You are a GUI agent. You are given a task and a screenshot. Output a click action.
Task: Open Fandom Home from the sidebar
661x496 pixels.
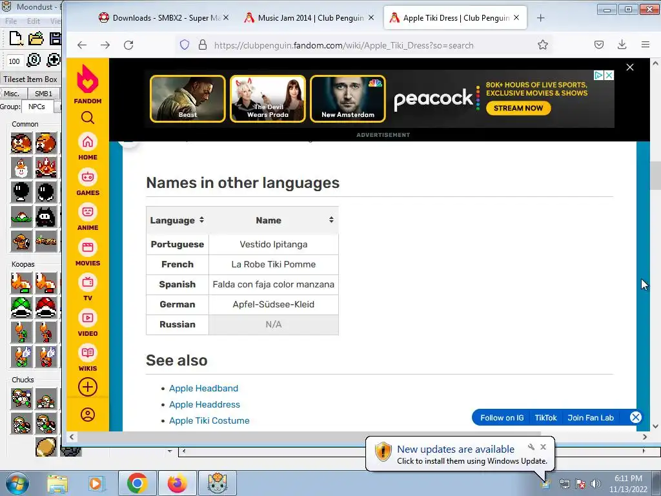pyautogui.click(x=88, y=147)
